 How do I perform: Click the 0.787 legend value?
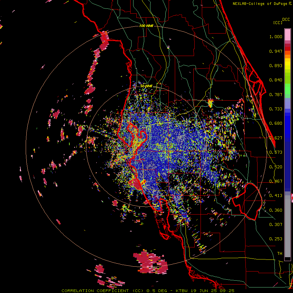(276, 94)
